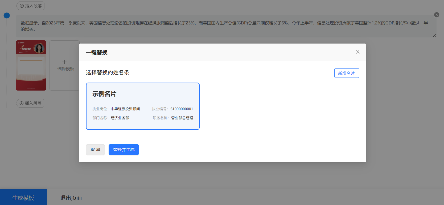Image resolution: width=444 pixels, height=205 pixels.
Task: Click the plus icon above 选择模板
Action: point(64,62)
